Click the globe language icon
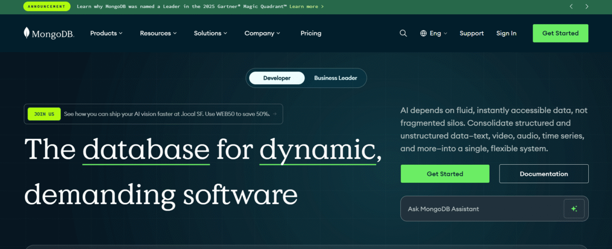Viewport: 612px width, 249px height. [424, 33]
